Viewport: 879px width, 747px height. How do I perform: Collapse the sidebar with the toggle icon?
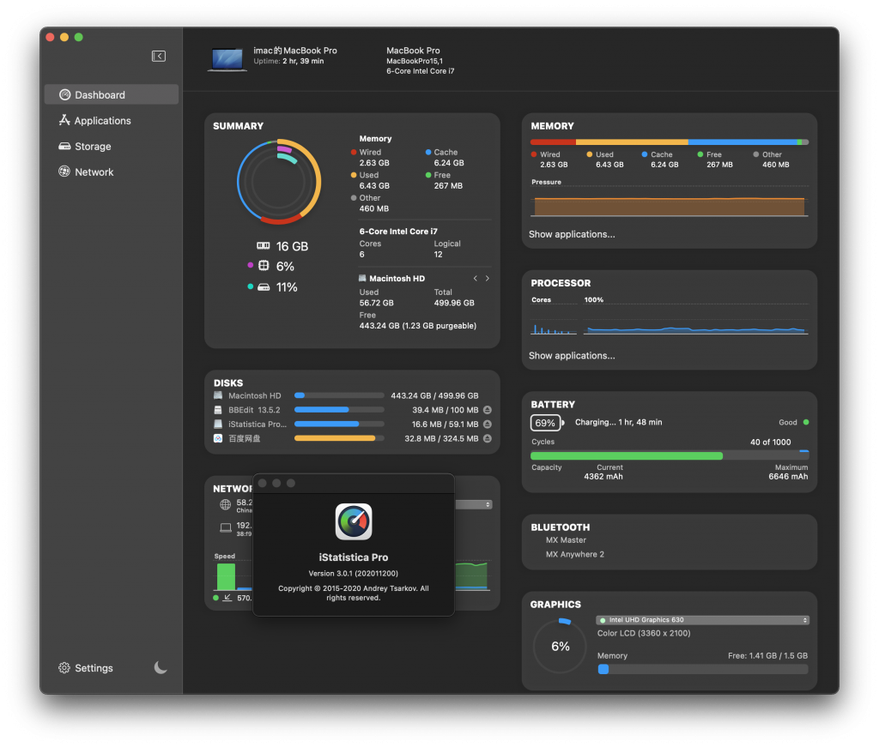(x=159, y=56)
